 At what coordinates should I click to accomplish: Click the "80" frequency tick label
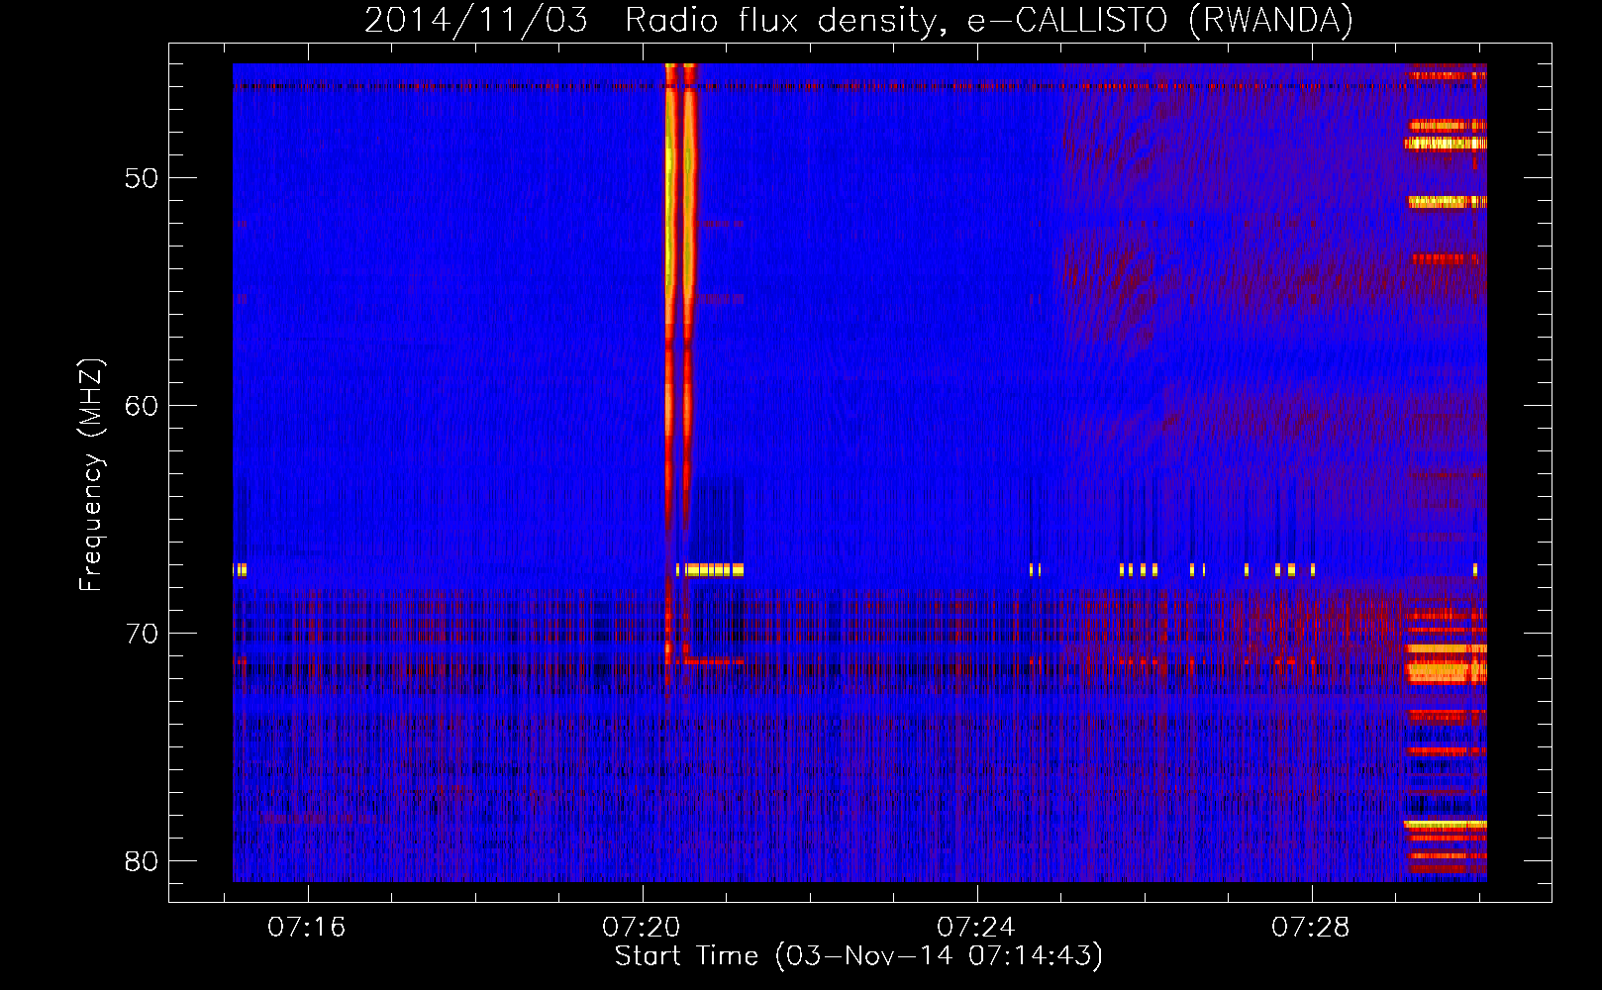coord(141,861)
